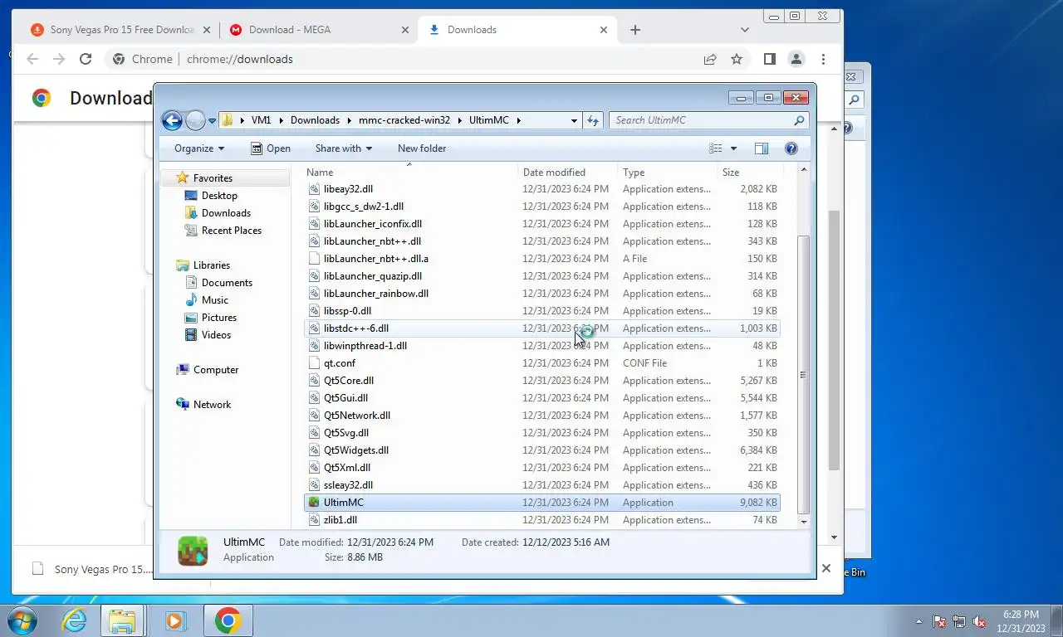This screenshot has height=637, width=1063.
Task: Click the magnifier icon in Explorer search box
Action: point(800,120)
